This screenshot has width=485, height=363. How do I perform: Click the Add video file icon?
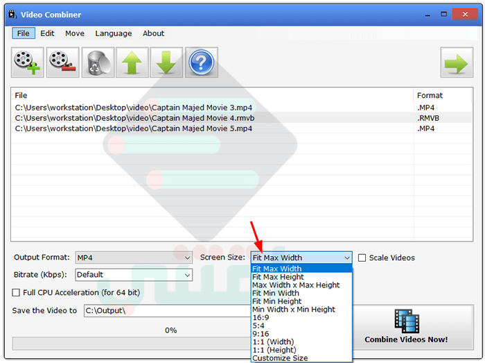pyautogui.click(x=28, y=62)
